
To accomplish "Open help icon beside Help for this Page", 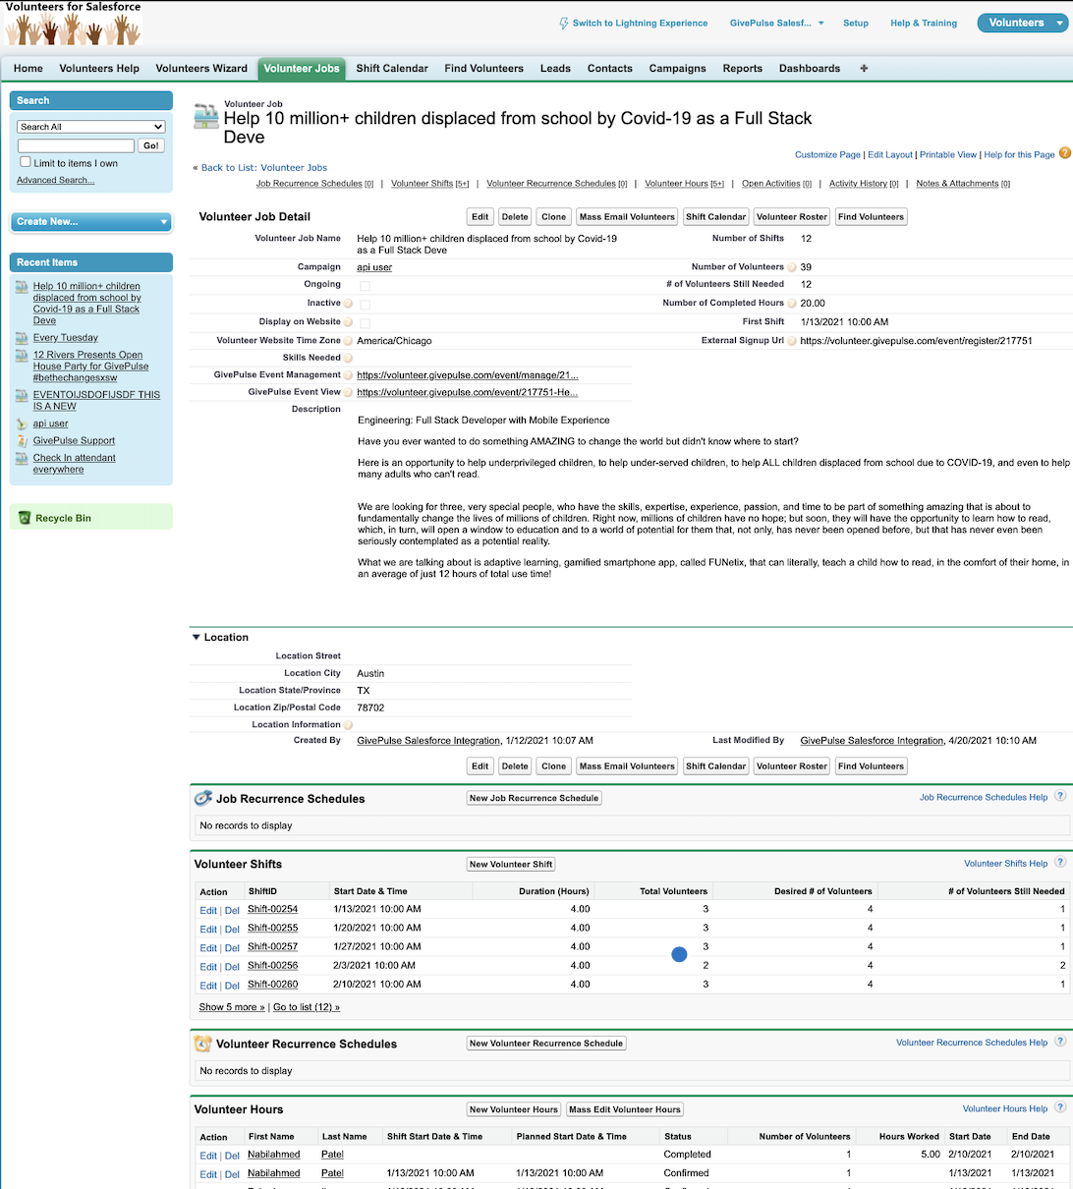I will point(1065,154).
